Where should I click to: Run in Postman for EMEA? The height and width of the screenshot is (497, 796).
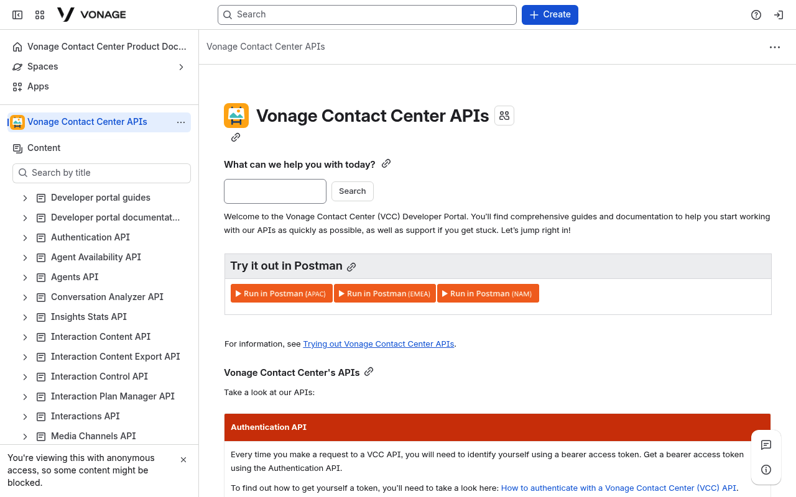click(385, 293)
